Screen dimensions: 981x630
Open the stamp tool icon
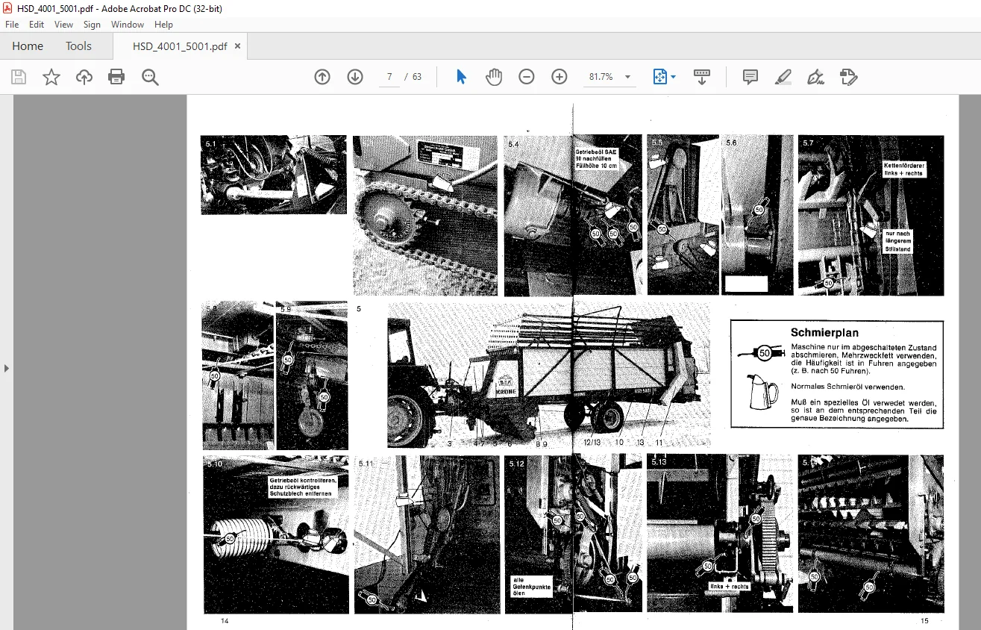pos(848,77)
